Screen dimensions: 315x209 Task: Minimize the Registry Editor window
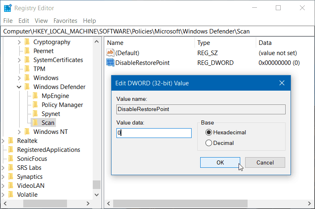pyautogui.click(x=255, y=8)
